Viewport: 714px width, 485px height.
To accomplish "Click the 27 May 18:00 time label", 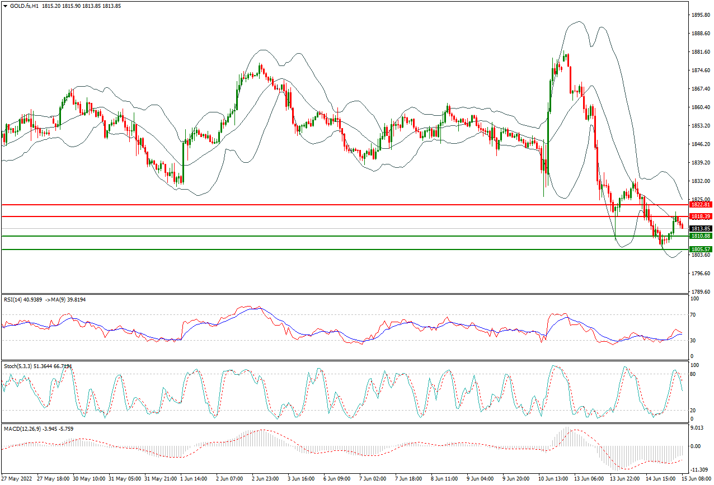I will [x=54, y=479].
